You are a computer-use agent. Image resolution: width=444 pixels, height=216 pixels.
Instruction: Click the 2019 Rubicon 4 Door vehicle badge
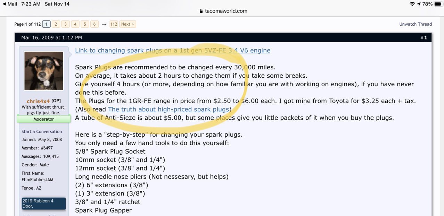[x=44, y=204]
